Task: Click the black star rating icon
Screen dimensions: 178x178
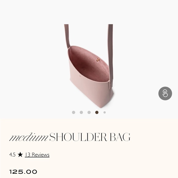Action: (20, 155)
